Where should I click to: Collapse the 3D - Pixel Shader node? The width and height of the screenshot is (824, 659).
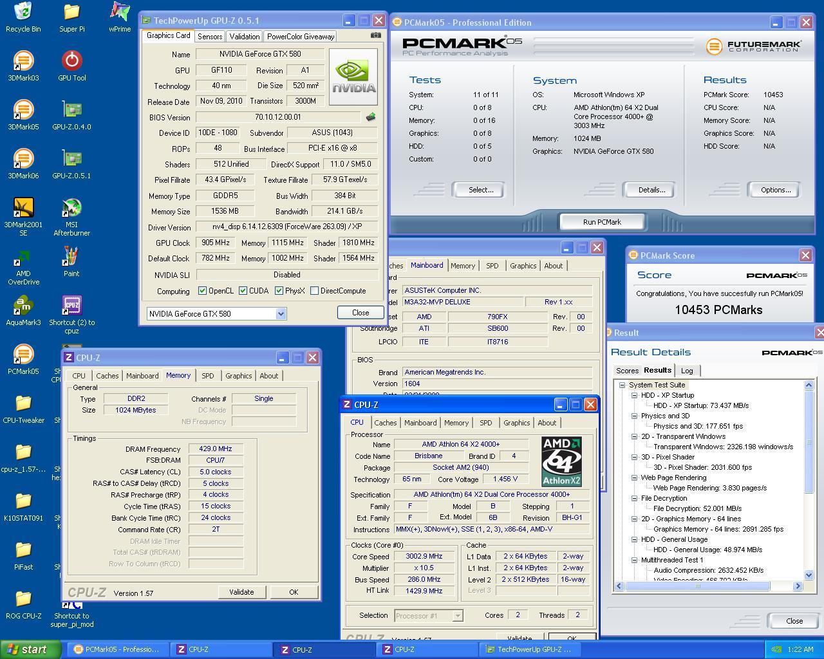click(x=634, y=457)
